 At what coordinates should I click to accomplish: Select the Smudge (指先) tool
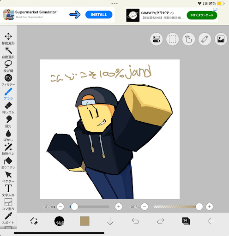[x=8, y=122]
